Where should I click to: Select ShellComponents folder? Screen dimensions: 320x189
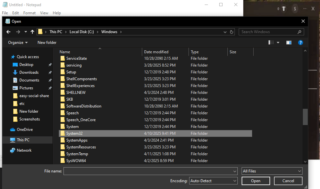tap(81, 79)
